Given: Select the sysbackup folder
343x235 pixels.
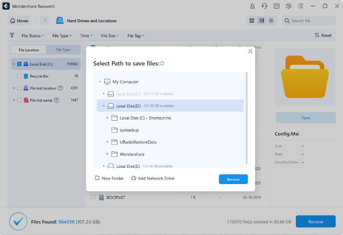Looking at the screenshot, I should coord(129,130).
